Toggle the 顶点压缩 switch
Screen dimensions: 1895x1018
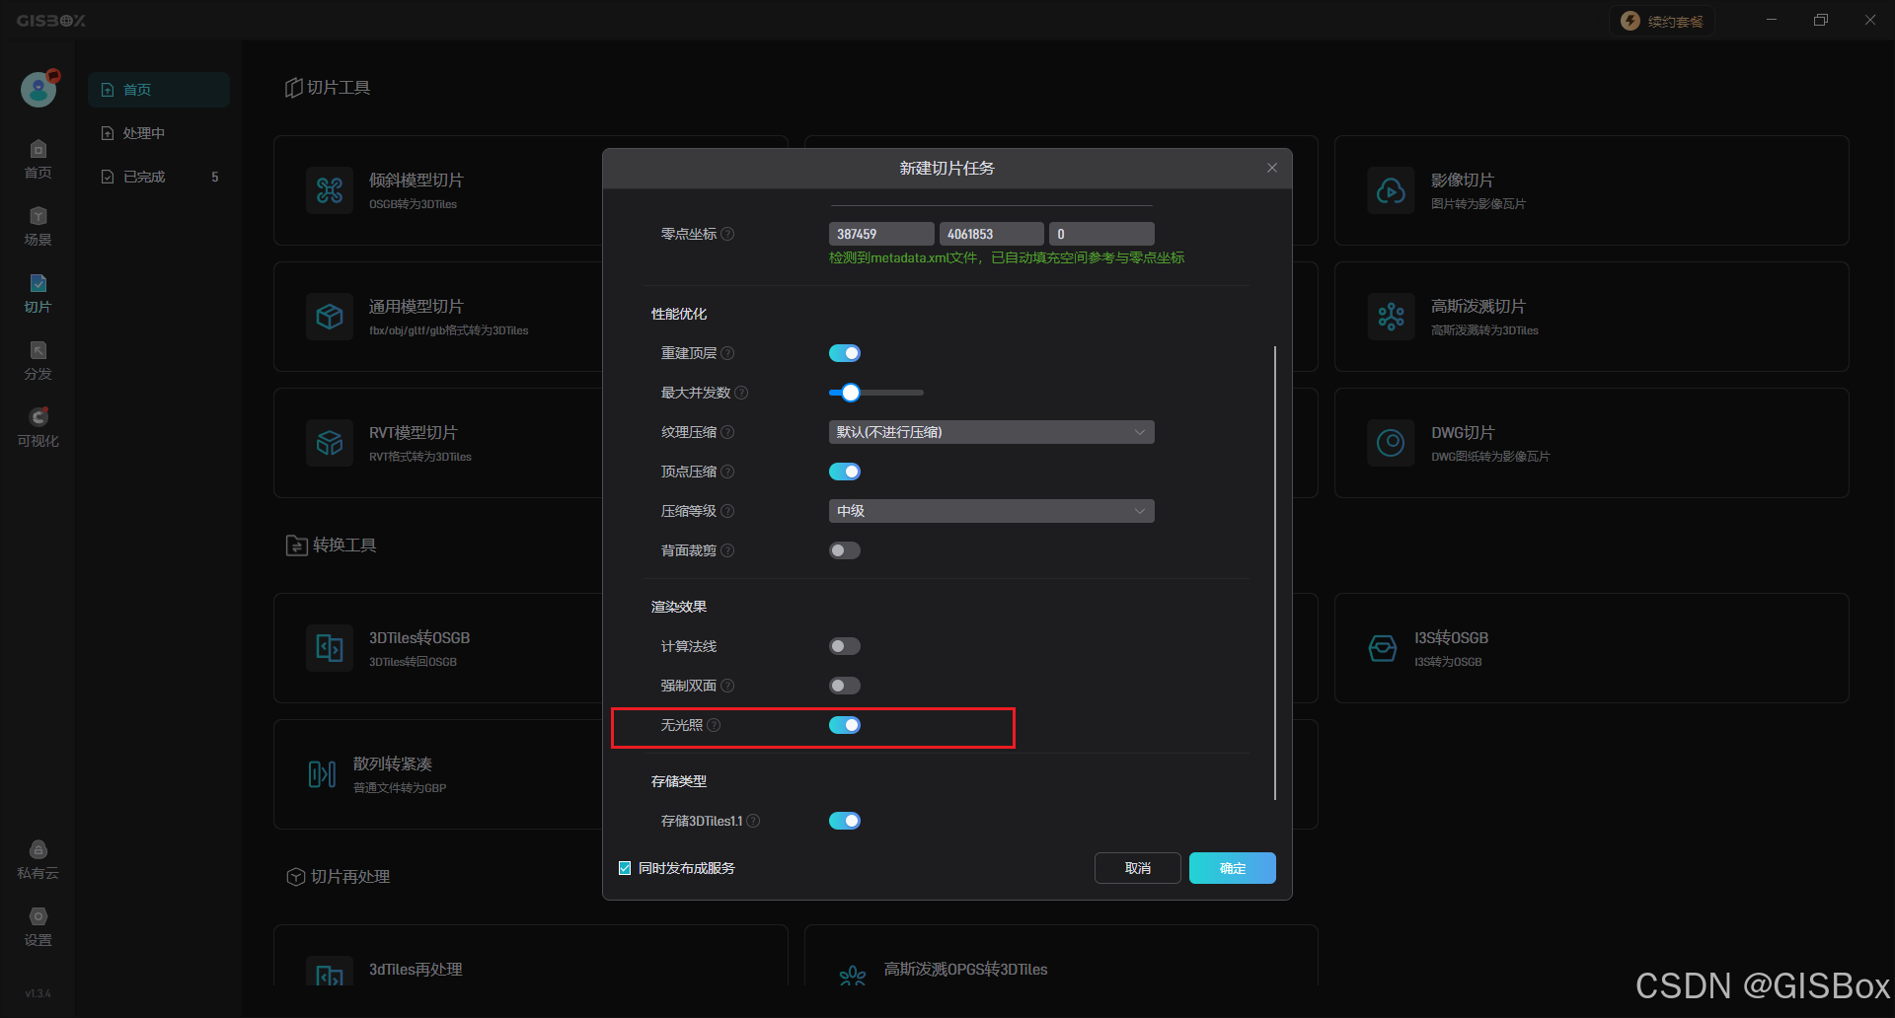845,472
